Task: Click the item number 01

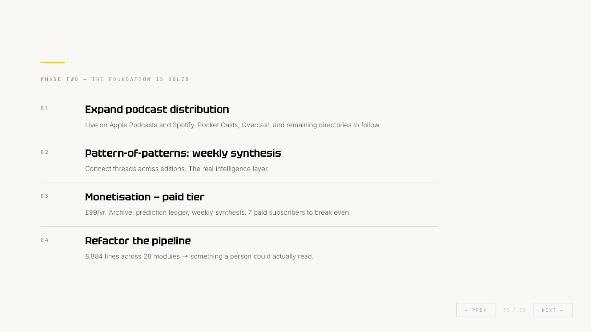Action: (45, 108)
